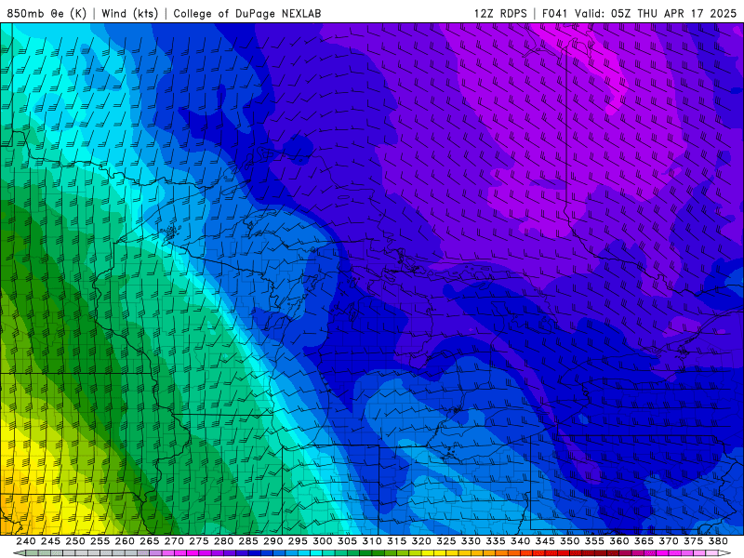The height and width of the screenshot is (558, 744).
Task: Select the "College of DuPage NEXLAB" text
Action: [247, 13]
